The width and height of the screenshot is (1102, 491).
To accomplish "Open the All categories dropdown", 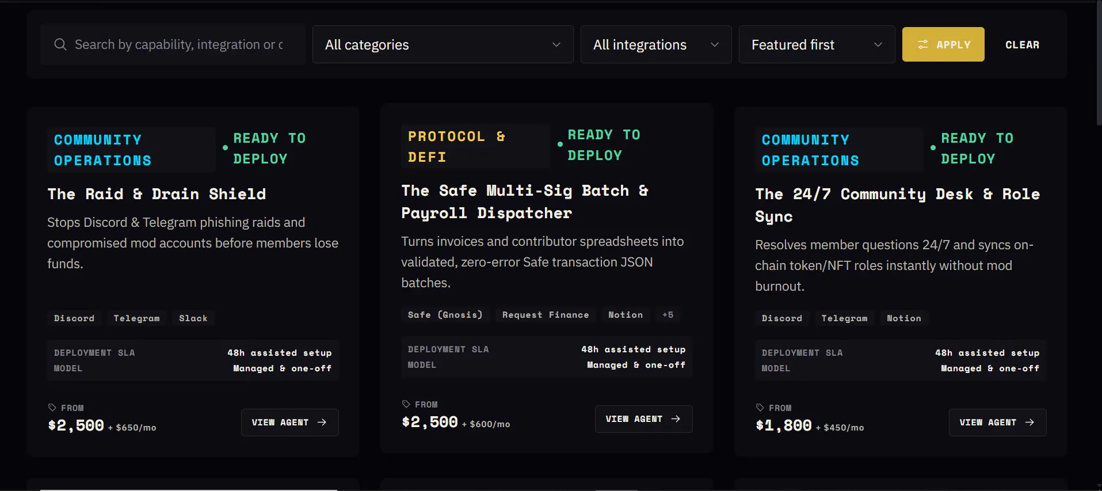I will (x=443, y=44).
